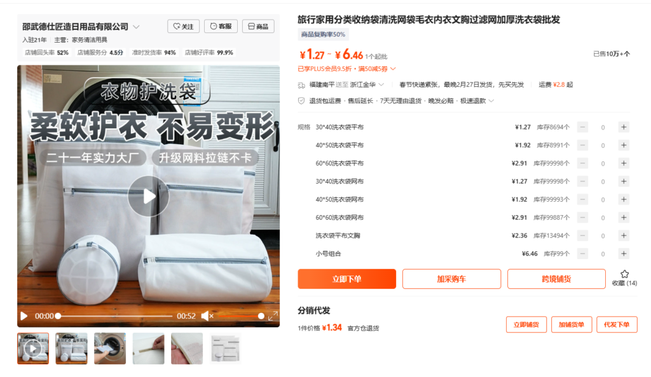
Task: Click the 收藏 star icon
Action: click(624, 274)
